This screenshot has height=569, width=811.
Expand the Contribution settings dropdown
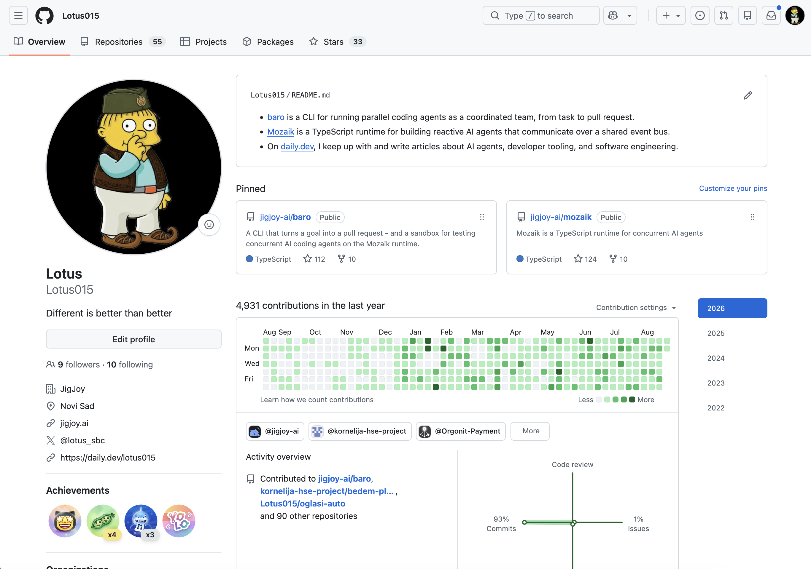click(x=636, y=308)
